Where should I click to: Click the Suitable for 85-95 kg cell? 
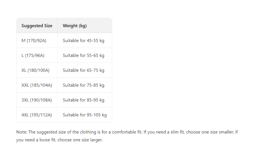pos(83,100)
